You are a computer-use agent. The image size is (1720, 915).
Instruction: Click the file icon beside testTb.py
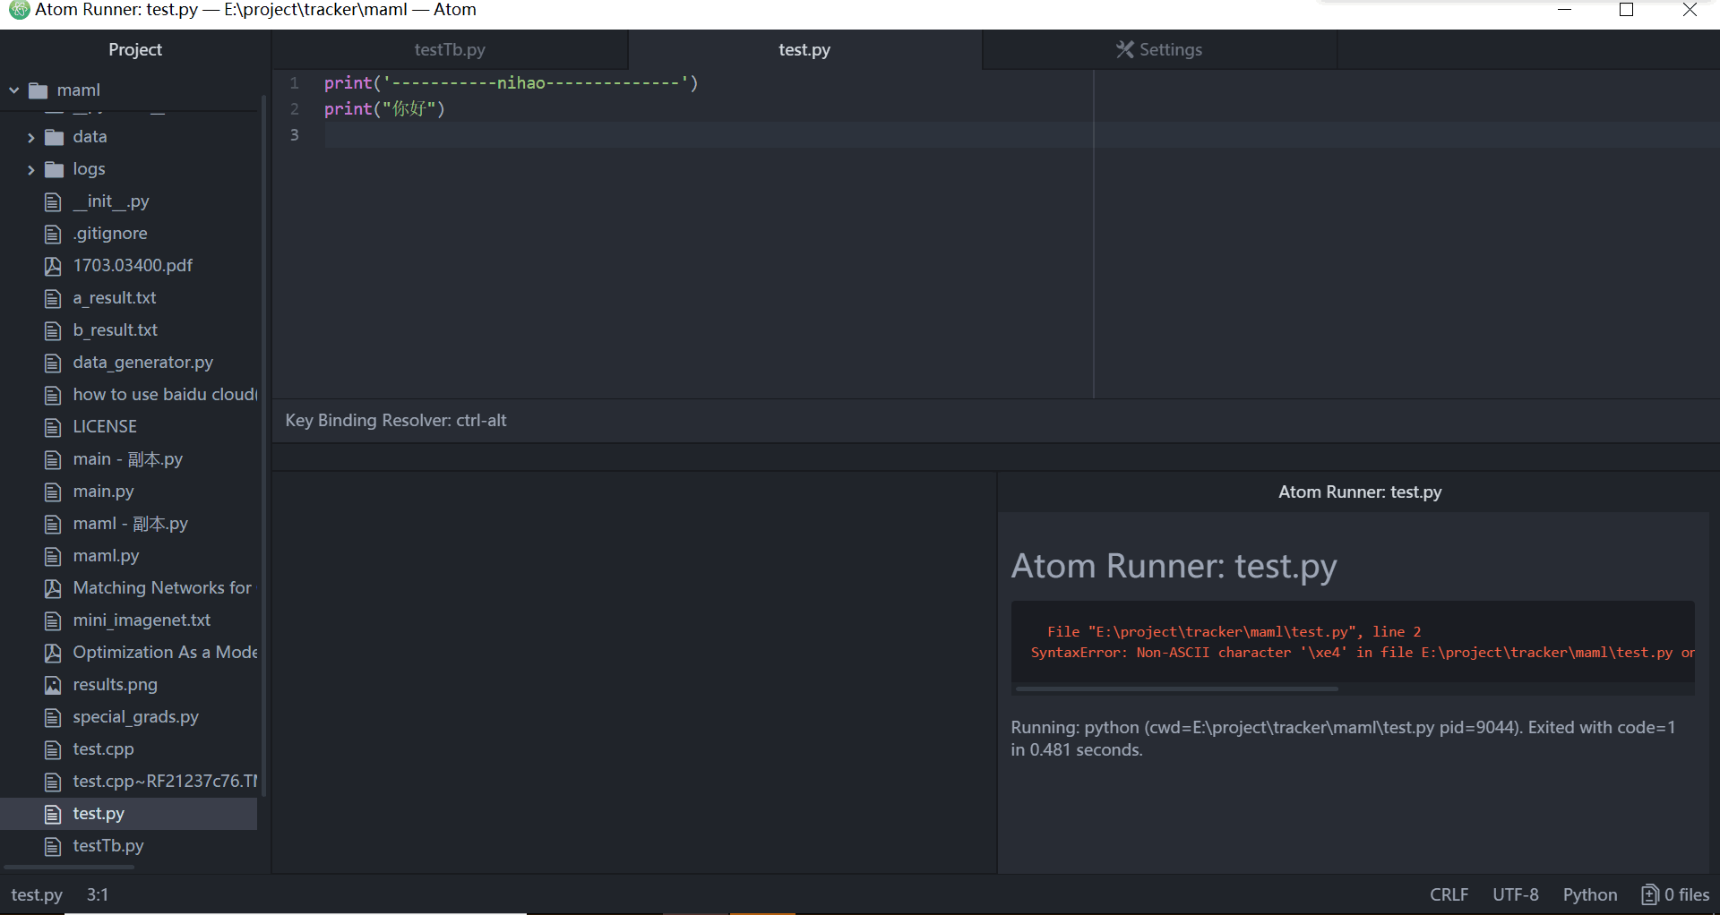(53, 846)
